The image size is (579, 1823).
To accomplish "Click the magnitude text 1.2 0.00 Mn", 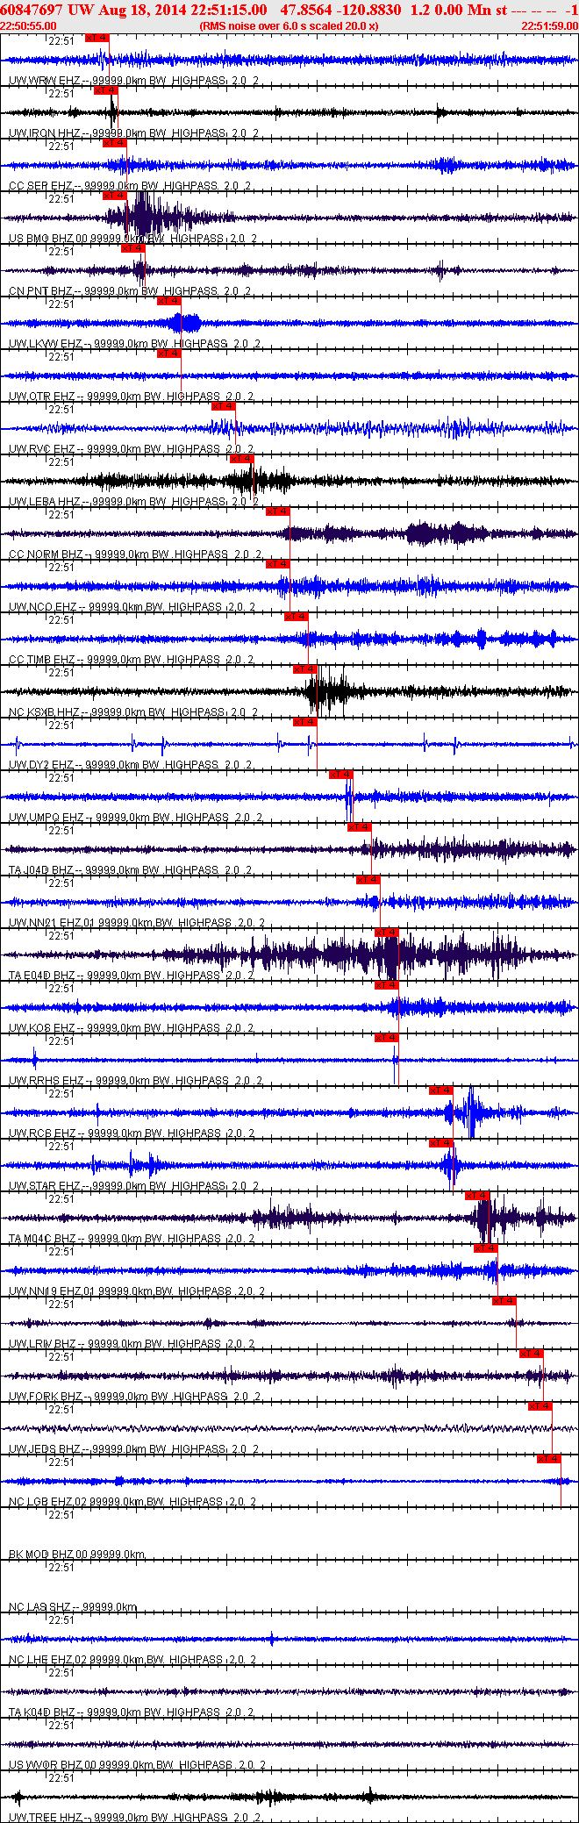I will point(451,10).
